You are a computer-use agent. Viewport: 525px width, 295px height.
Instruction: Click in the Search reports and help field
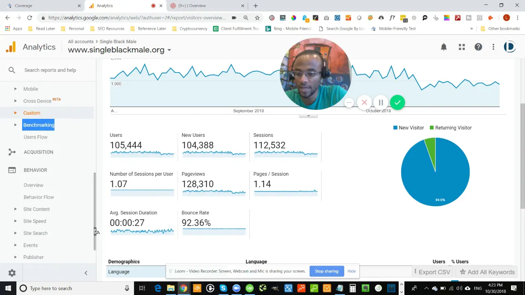click(x=50, y=70)
